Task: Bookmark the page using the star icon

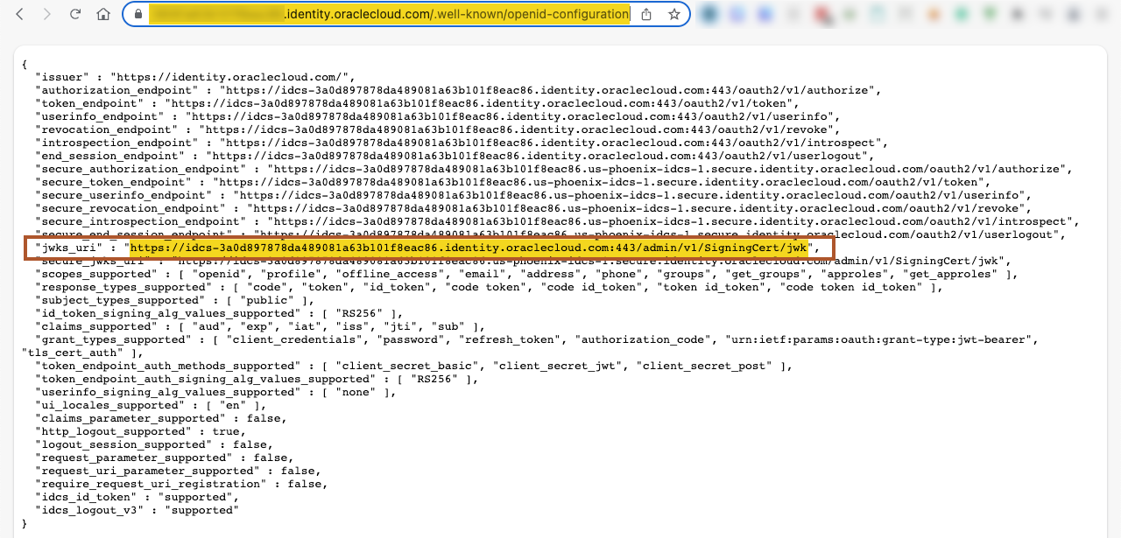Action: tap(675, 14)
